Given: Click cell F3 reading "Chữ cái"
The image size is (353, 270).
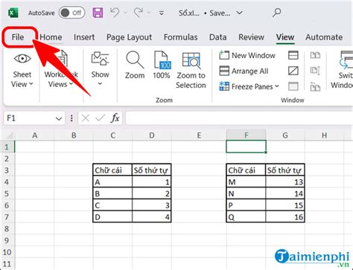Looking at the screenshot, I should tap(246, 170).
